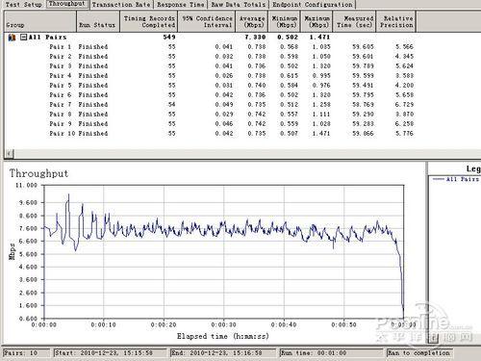Screen dimensions: 481x361
Task: Click the All Pairs group icon
Action: click(12, 38)
